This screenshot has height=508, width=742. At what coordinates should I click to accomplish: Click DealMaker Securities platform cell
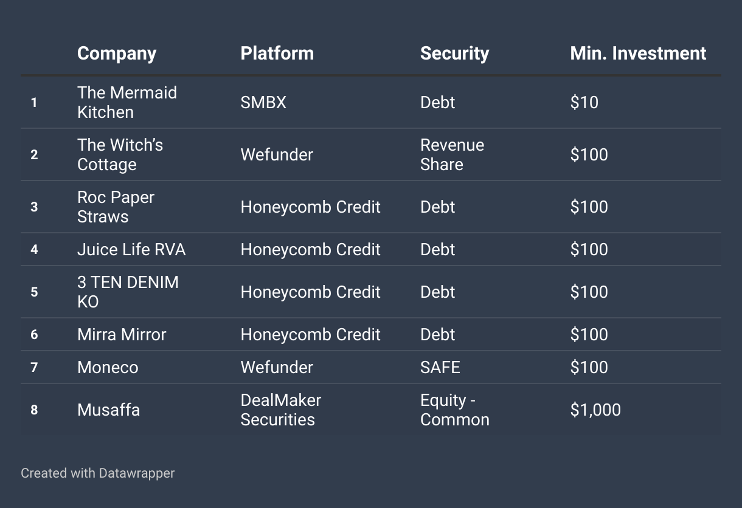pos(281,410)
